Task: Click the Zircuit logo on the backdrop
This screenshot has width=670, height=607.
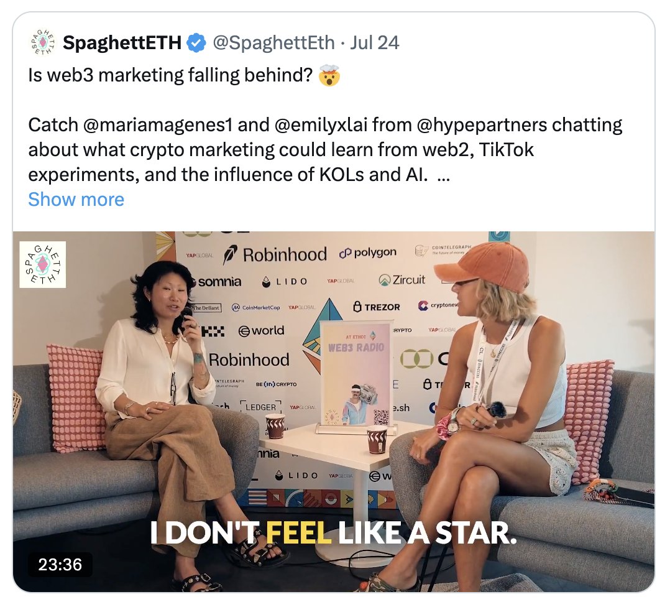Action: 402,280
